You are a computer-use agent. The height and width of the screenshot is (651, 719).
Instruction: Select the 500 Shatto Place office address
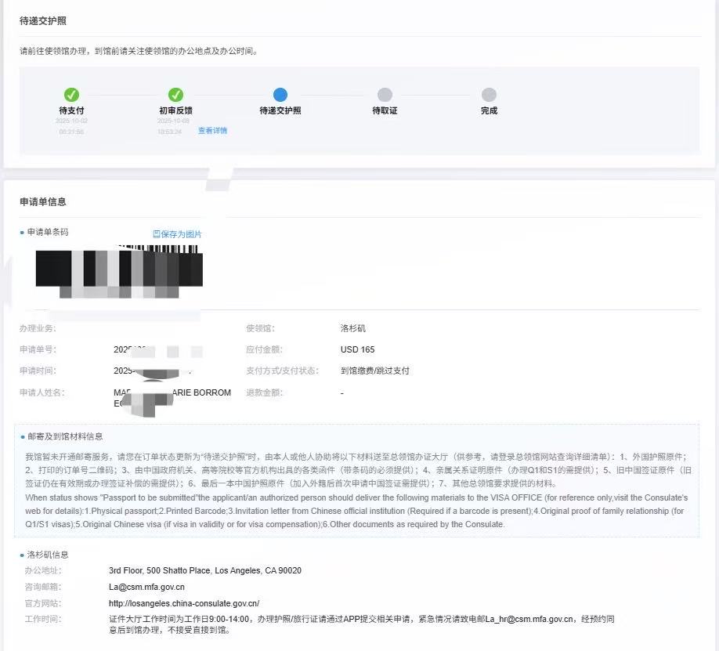tap(205, 570)
